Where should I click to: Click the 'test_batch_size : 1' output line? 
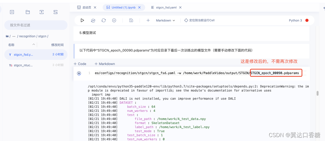point(145,135)
